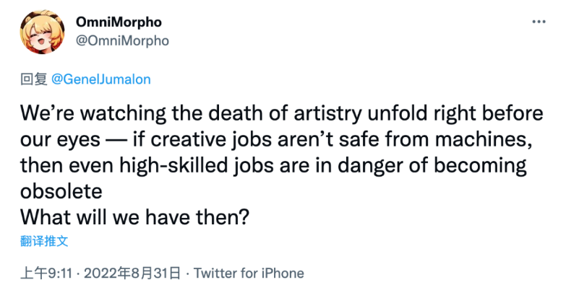The width and height of the screenshot is (579, 285).
Task: Open the @GenelJumalon mention link
Action: pyautogui.click(x=100, y=79)
